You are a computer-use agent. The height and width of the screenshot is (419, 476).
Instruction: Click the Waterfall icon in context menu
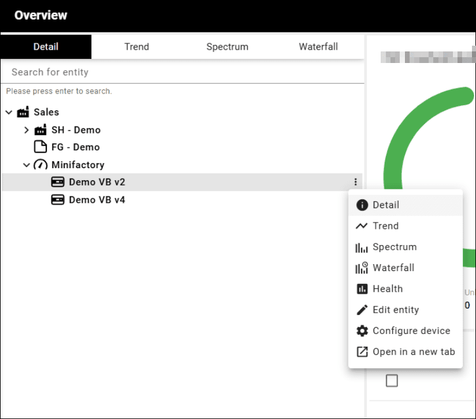point(362,268)
